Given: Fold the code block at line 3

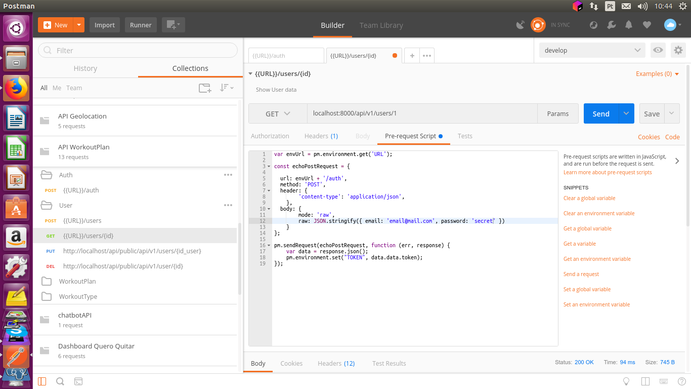Looking at the screenshot, I should [269, 166].
